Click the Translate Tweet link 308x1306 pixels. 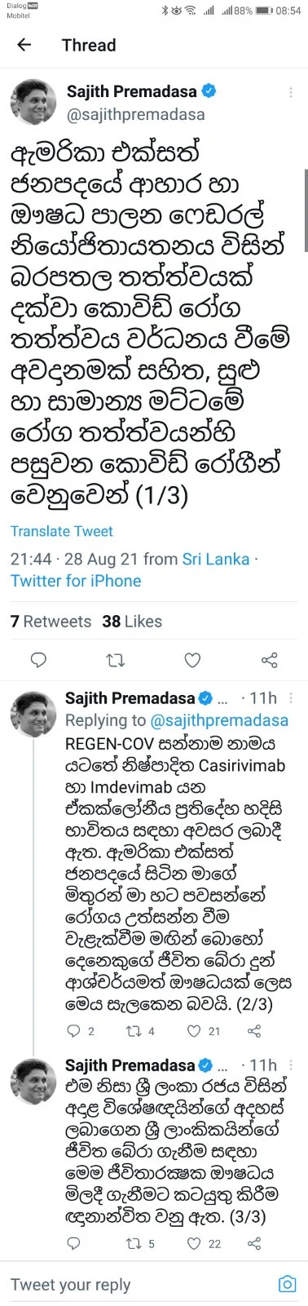[x=62, y=531]
